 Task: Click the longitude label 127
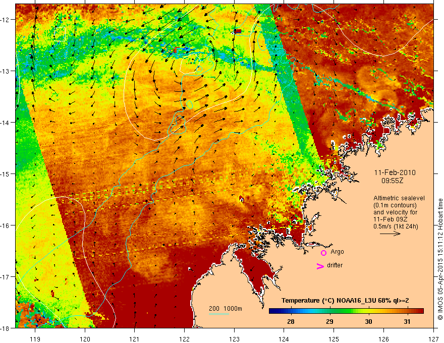pos(433,339)
